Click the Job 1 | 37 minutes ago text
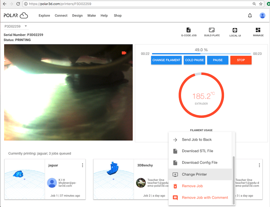Viewport: 270px width, 207px height. (x=65, y=196)
